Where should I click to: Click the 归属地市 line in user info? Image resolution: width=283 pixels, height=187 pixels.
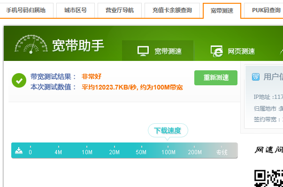268,109
